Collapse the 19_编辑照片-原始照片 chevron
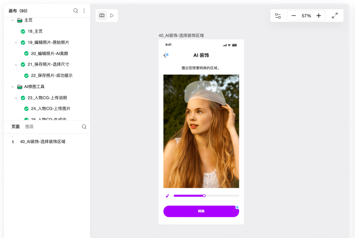The image size is (355, 238). point(16,42)
